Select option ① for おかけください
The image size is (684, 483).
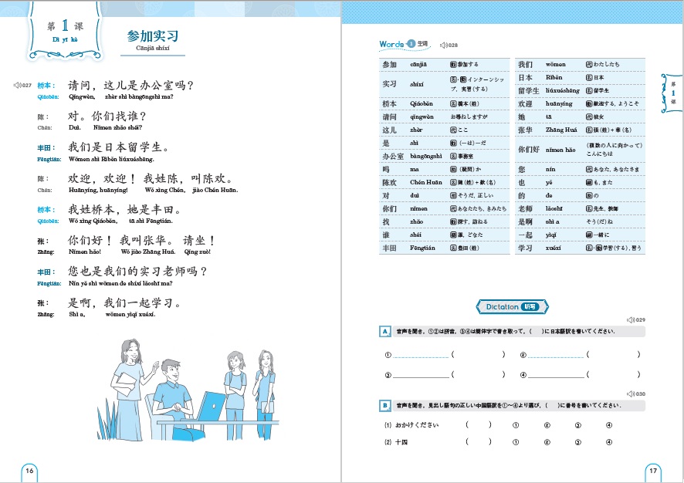pos(516,425)
